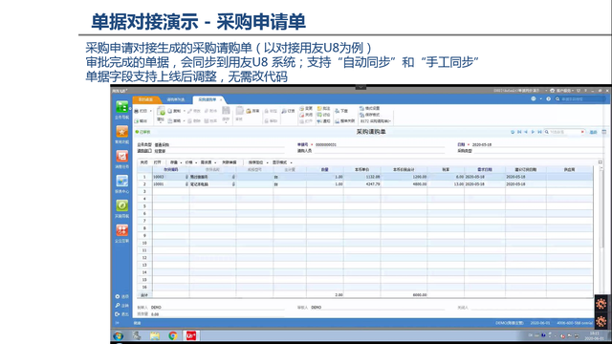Click the 复制 copy toolbar icon

point(170,111)
